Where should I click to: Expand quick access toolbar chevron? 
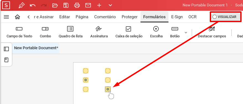pos(110,6)
